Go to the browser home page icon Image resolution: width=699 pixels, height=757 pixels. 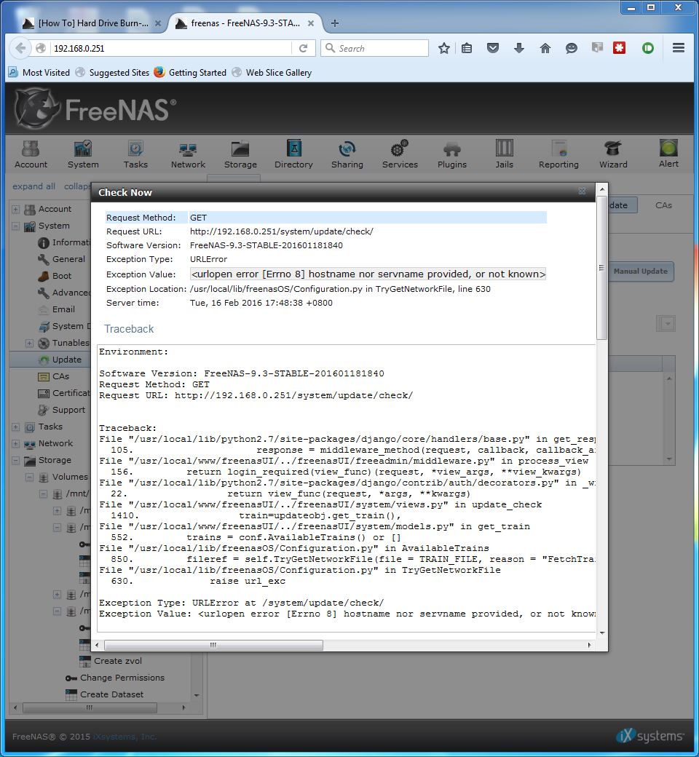click(x=545, y=48)
